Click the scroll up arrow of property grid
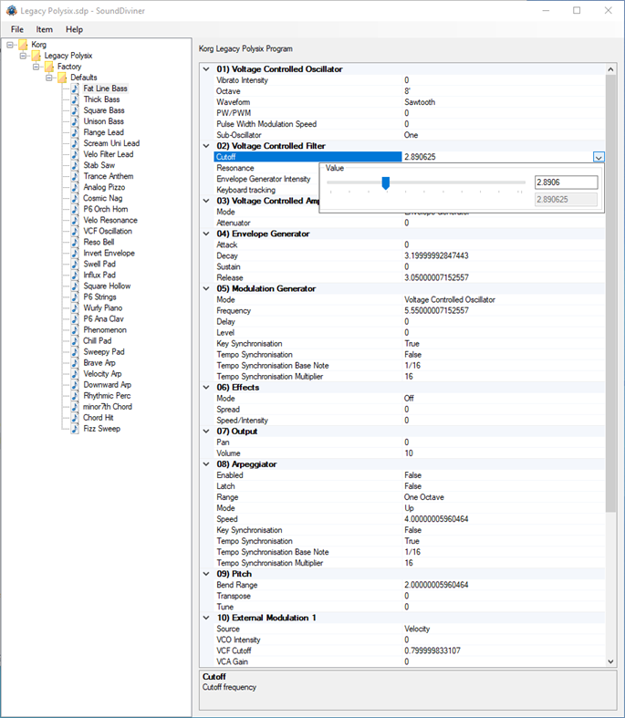 (610, 69)
